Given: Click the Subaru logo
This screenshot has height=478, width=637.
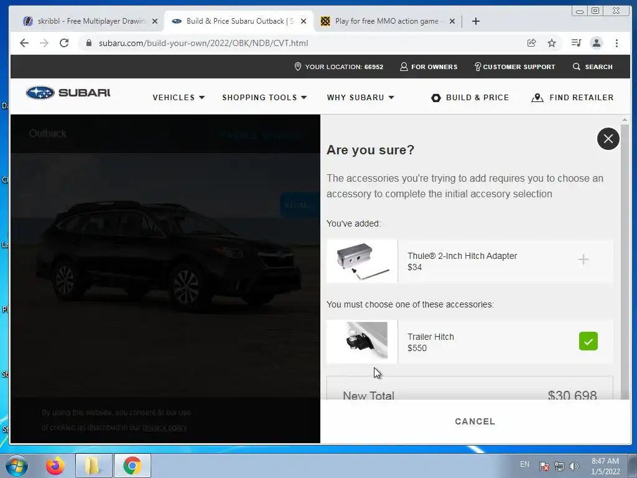Looking at the screenshot, I should tap(68, 93).
